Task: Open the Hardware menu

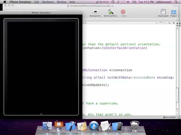Action: coord(48,2)
